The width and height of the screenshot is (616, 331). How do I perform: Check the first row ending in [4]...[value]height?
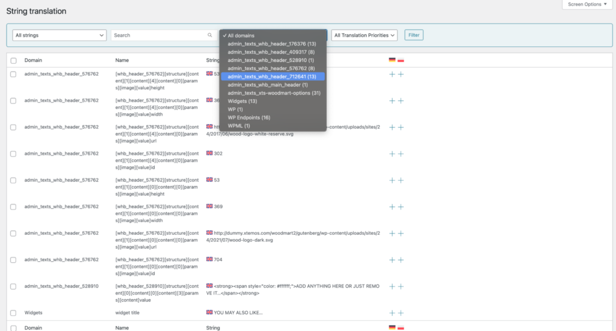pyautogui.click(x=13, y=74)
